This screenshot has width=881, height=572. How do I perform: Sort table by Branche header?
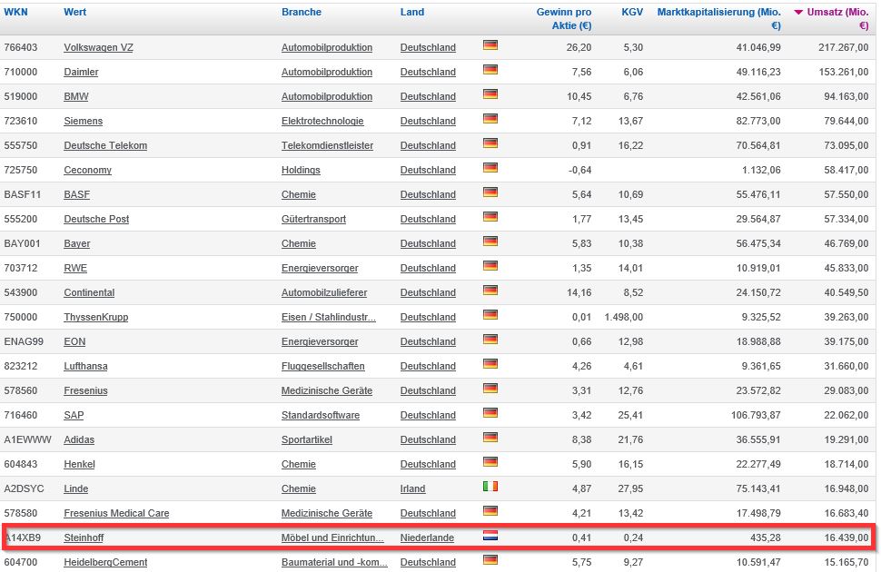[x=302, y=12]
